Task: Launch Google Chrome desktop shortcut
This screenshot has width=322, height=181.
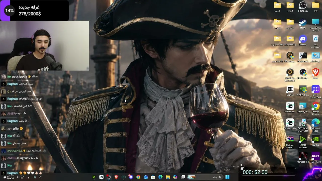Action: (315, 109)
